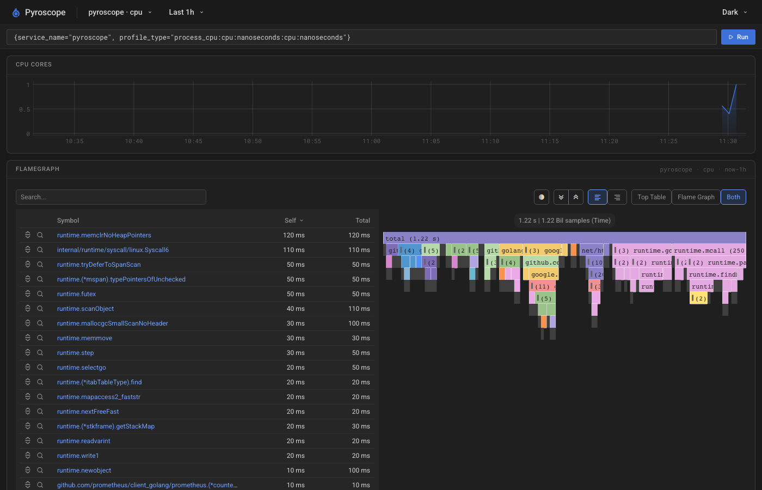Search icon for runtime.futex row
The width and height of the screenshot is (762, 490).
40,294
